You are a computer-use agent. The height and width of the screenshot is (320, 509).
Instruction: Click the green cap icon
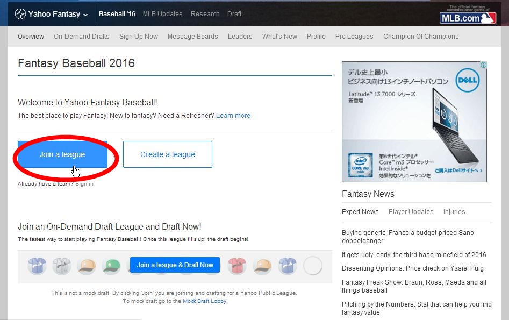pyautogui.click(x=111, y=266)
